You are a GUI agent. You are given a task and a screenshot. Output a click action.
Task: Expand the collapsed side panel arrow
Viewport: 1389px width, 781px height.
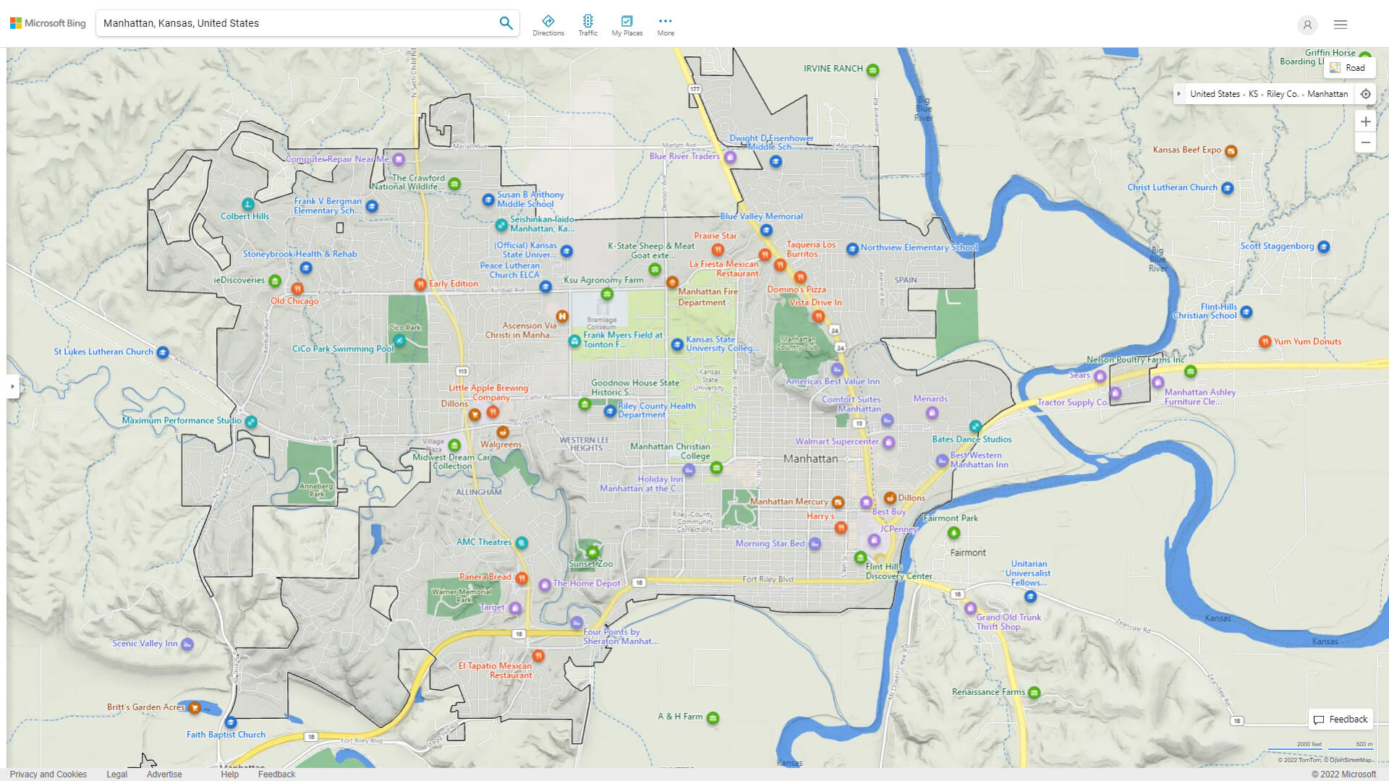12,387
